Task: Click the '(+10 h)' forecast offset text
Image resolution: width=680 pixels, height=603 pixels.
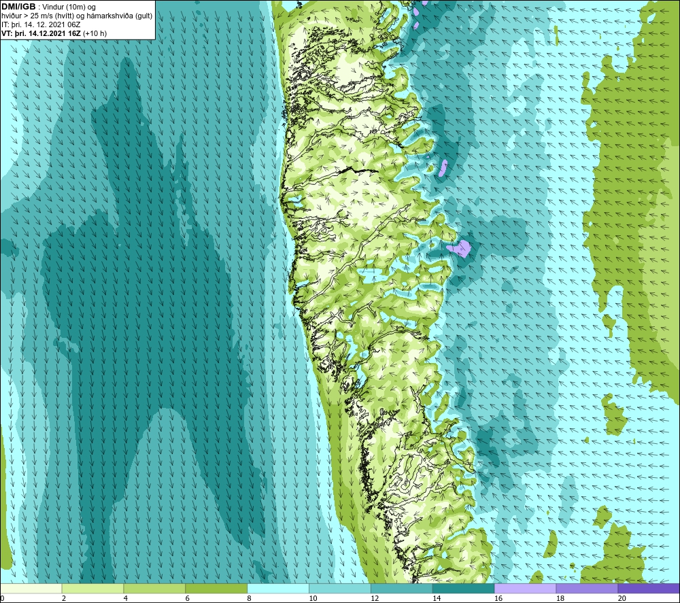Action: tap(95, 33)
